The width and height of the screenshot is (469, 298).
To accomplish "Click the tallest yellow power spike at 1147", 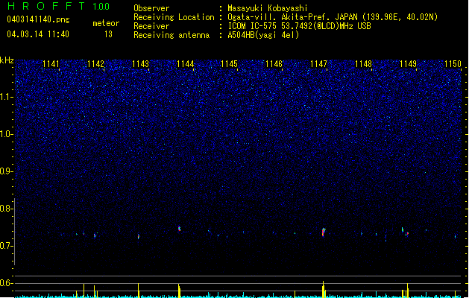I will [x=324, y=289].
